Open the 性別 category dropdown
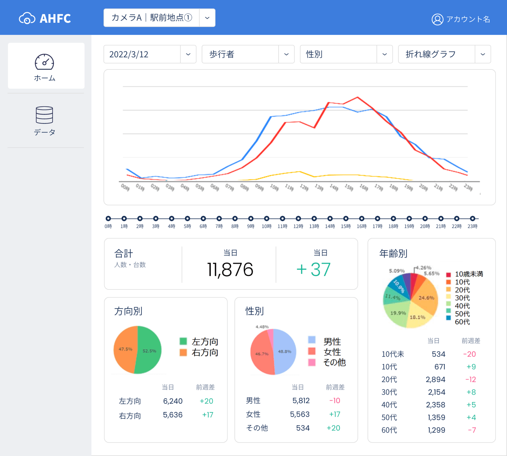The width and height of the screenshot is (507, 456). click(x=384, y=54)
